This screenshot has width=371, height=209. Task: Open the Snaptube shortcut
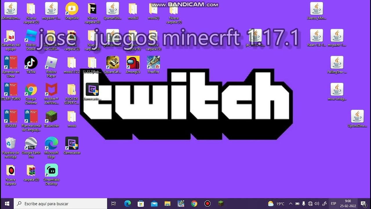[72, 9]
